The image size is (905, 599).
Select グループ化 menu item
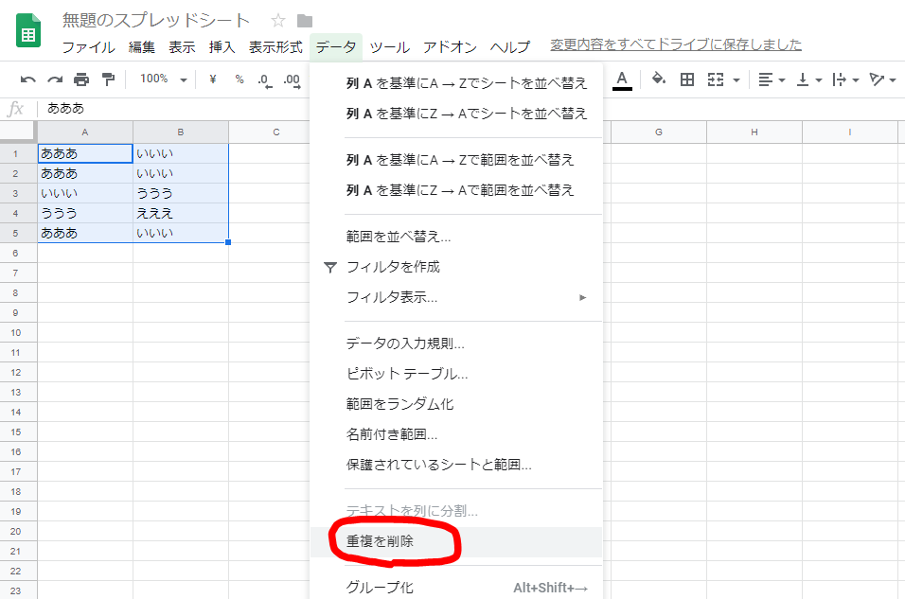point(456,588)
